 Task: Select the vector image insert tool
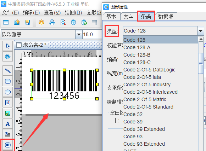click(x=8, y=103)
